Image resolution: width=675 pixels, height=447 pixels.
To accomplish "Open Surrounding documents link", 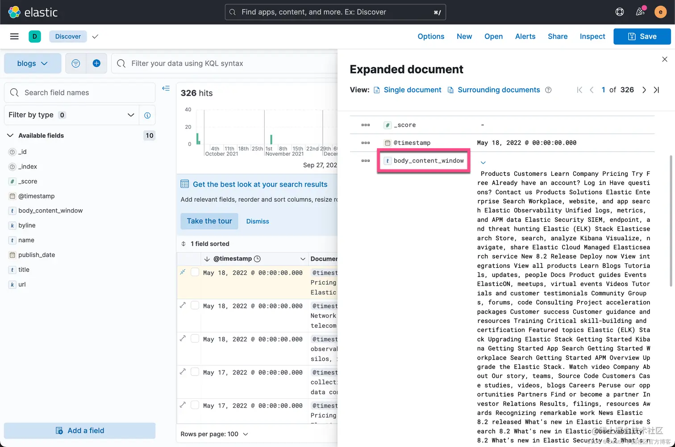I will pos(494,90).
